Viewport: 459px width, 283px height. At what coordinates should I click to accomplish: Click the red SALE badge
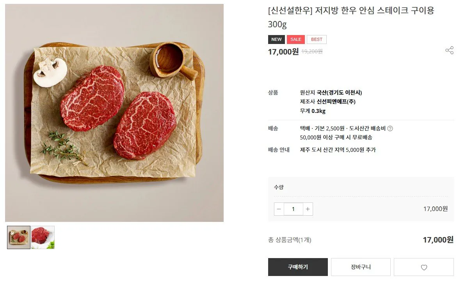pyautogui.click(x=295, y=39)
